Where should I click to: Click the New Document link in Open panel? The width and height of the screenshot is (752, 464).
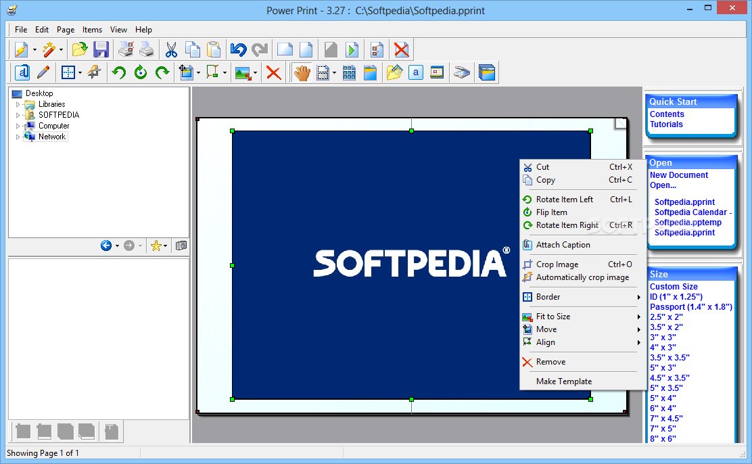pyautogui.click(x=678, y=175)
